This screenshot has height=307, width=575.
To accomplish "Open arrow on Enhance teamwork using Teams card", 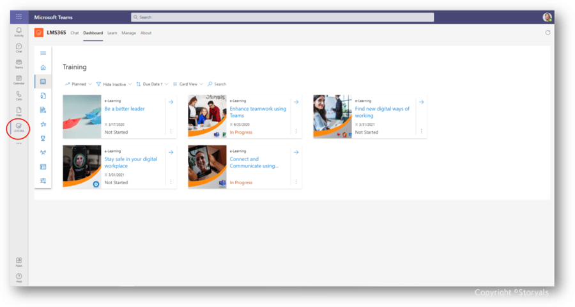I will (x=296, y=102).
